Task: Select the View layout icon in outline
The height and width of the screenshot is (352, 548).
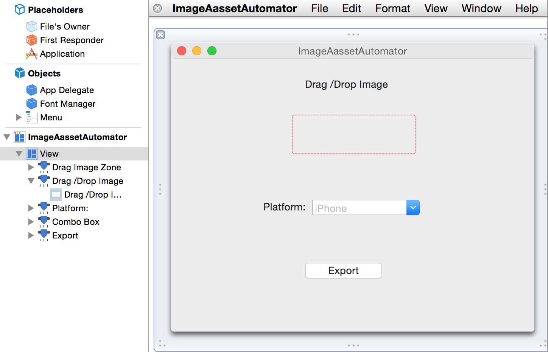Action: click(x=31, y=154)
